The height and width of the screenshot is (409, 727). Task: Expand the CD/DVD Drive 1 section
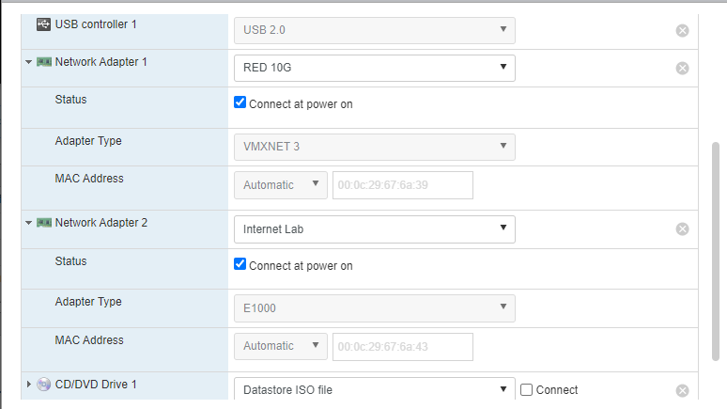tap(29, 385)
